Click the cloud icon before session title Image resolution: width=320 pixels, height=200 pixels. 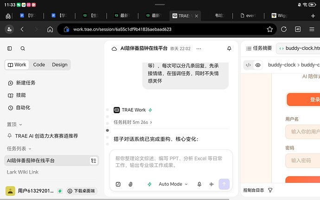tap(114, 49)
